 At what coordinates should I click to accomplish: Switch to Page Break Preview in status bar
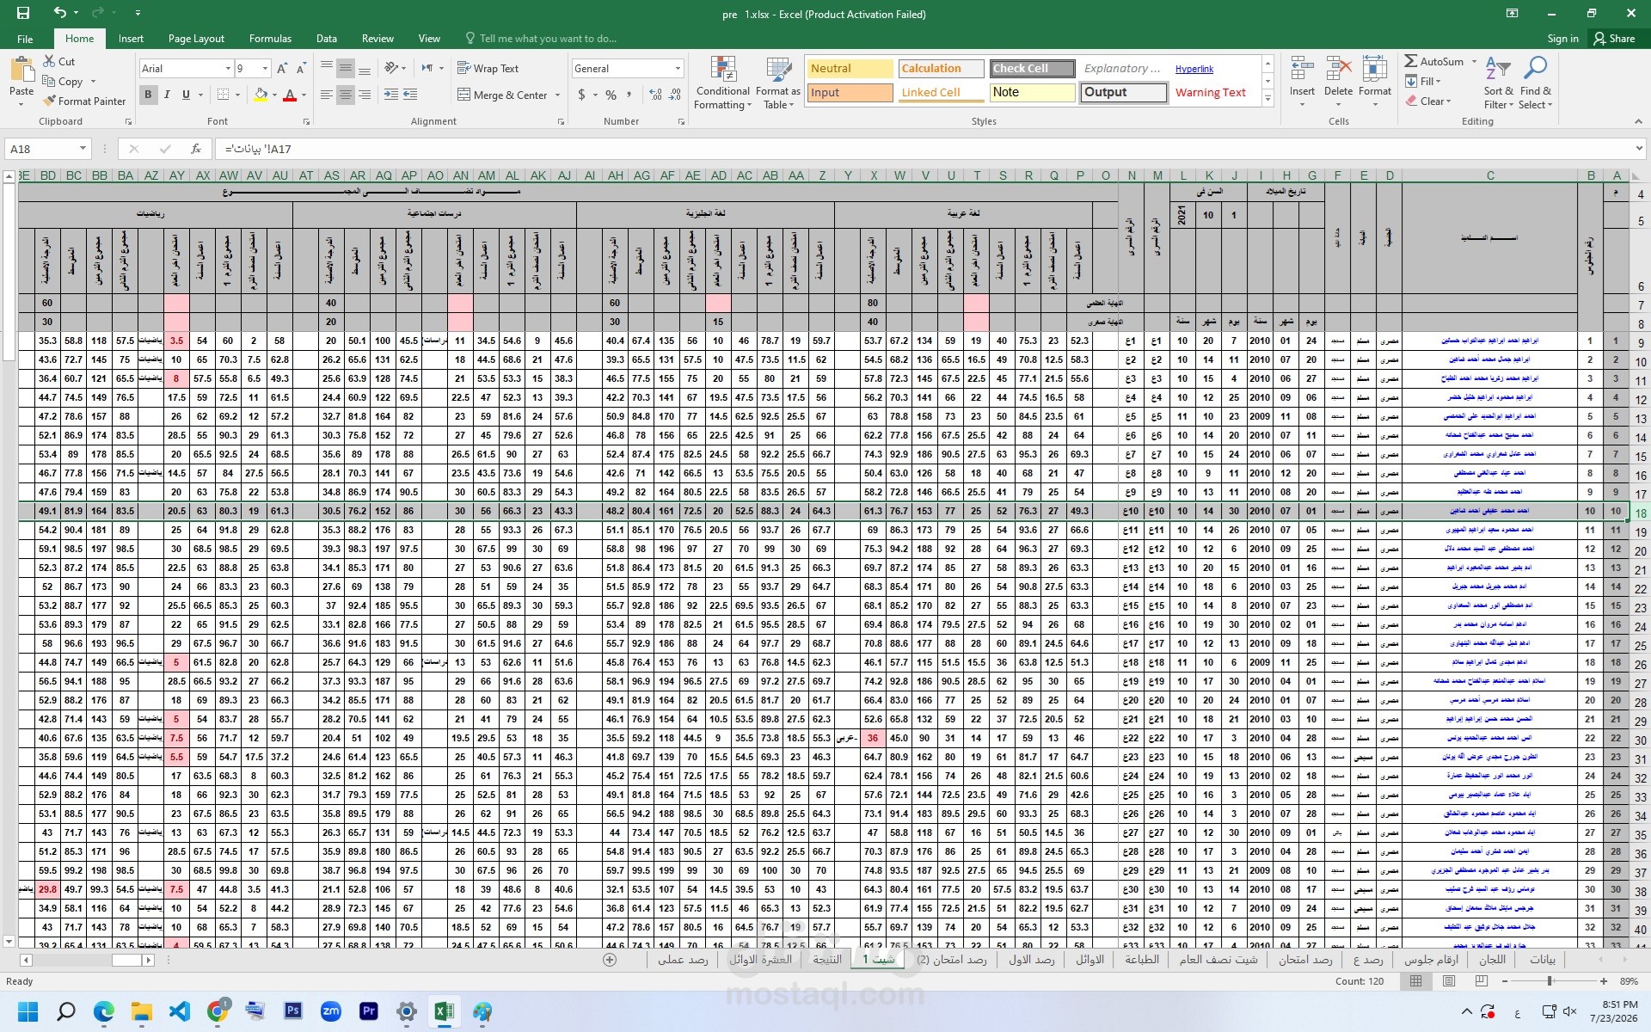1482,981
